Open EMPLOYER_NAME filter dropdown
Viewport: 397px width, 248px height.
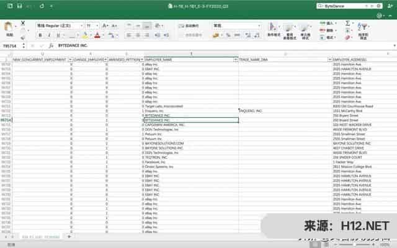(x=236, y=60)
